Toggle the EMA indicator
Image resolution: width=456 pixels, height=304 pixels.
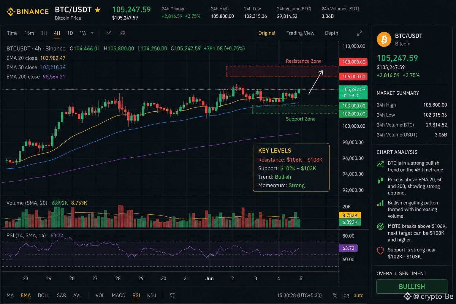coord(26,295)
